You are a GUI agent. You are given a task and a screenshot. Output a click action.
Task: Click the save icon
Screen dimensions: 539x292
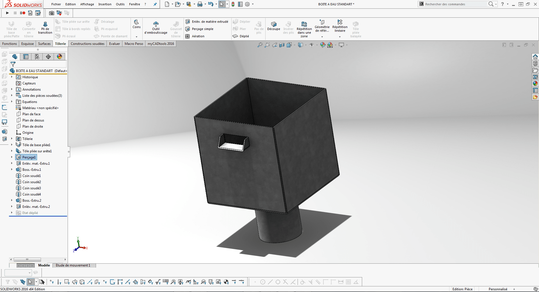[189, 4]
